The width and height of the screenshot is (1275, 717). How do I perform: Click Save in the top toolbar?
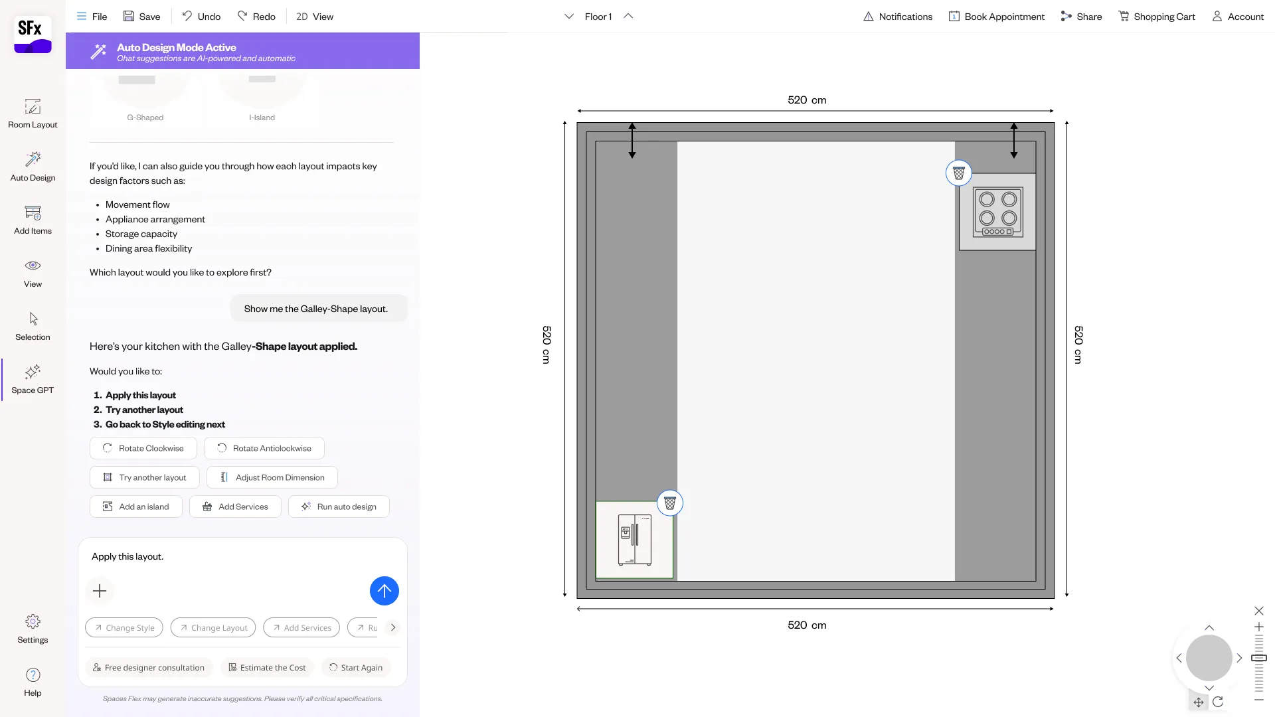pyautogui.click(x=141, y=17)
